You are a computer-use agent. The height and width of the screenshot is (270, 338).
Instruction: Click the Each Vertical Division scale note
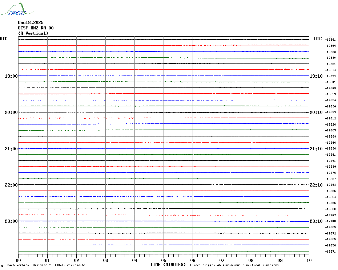(47, 265)
